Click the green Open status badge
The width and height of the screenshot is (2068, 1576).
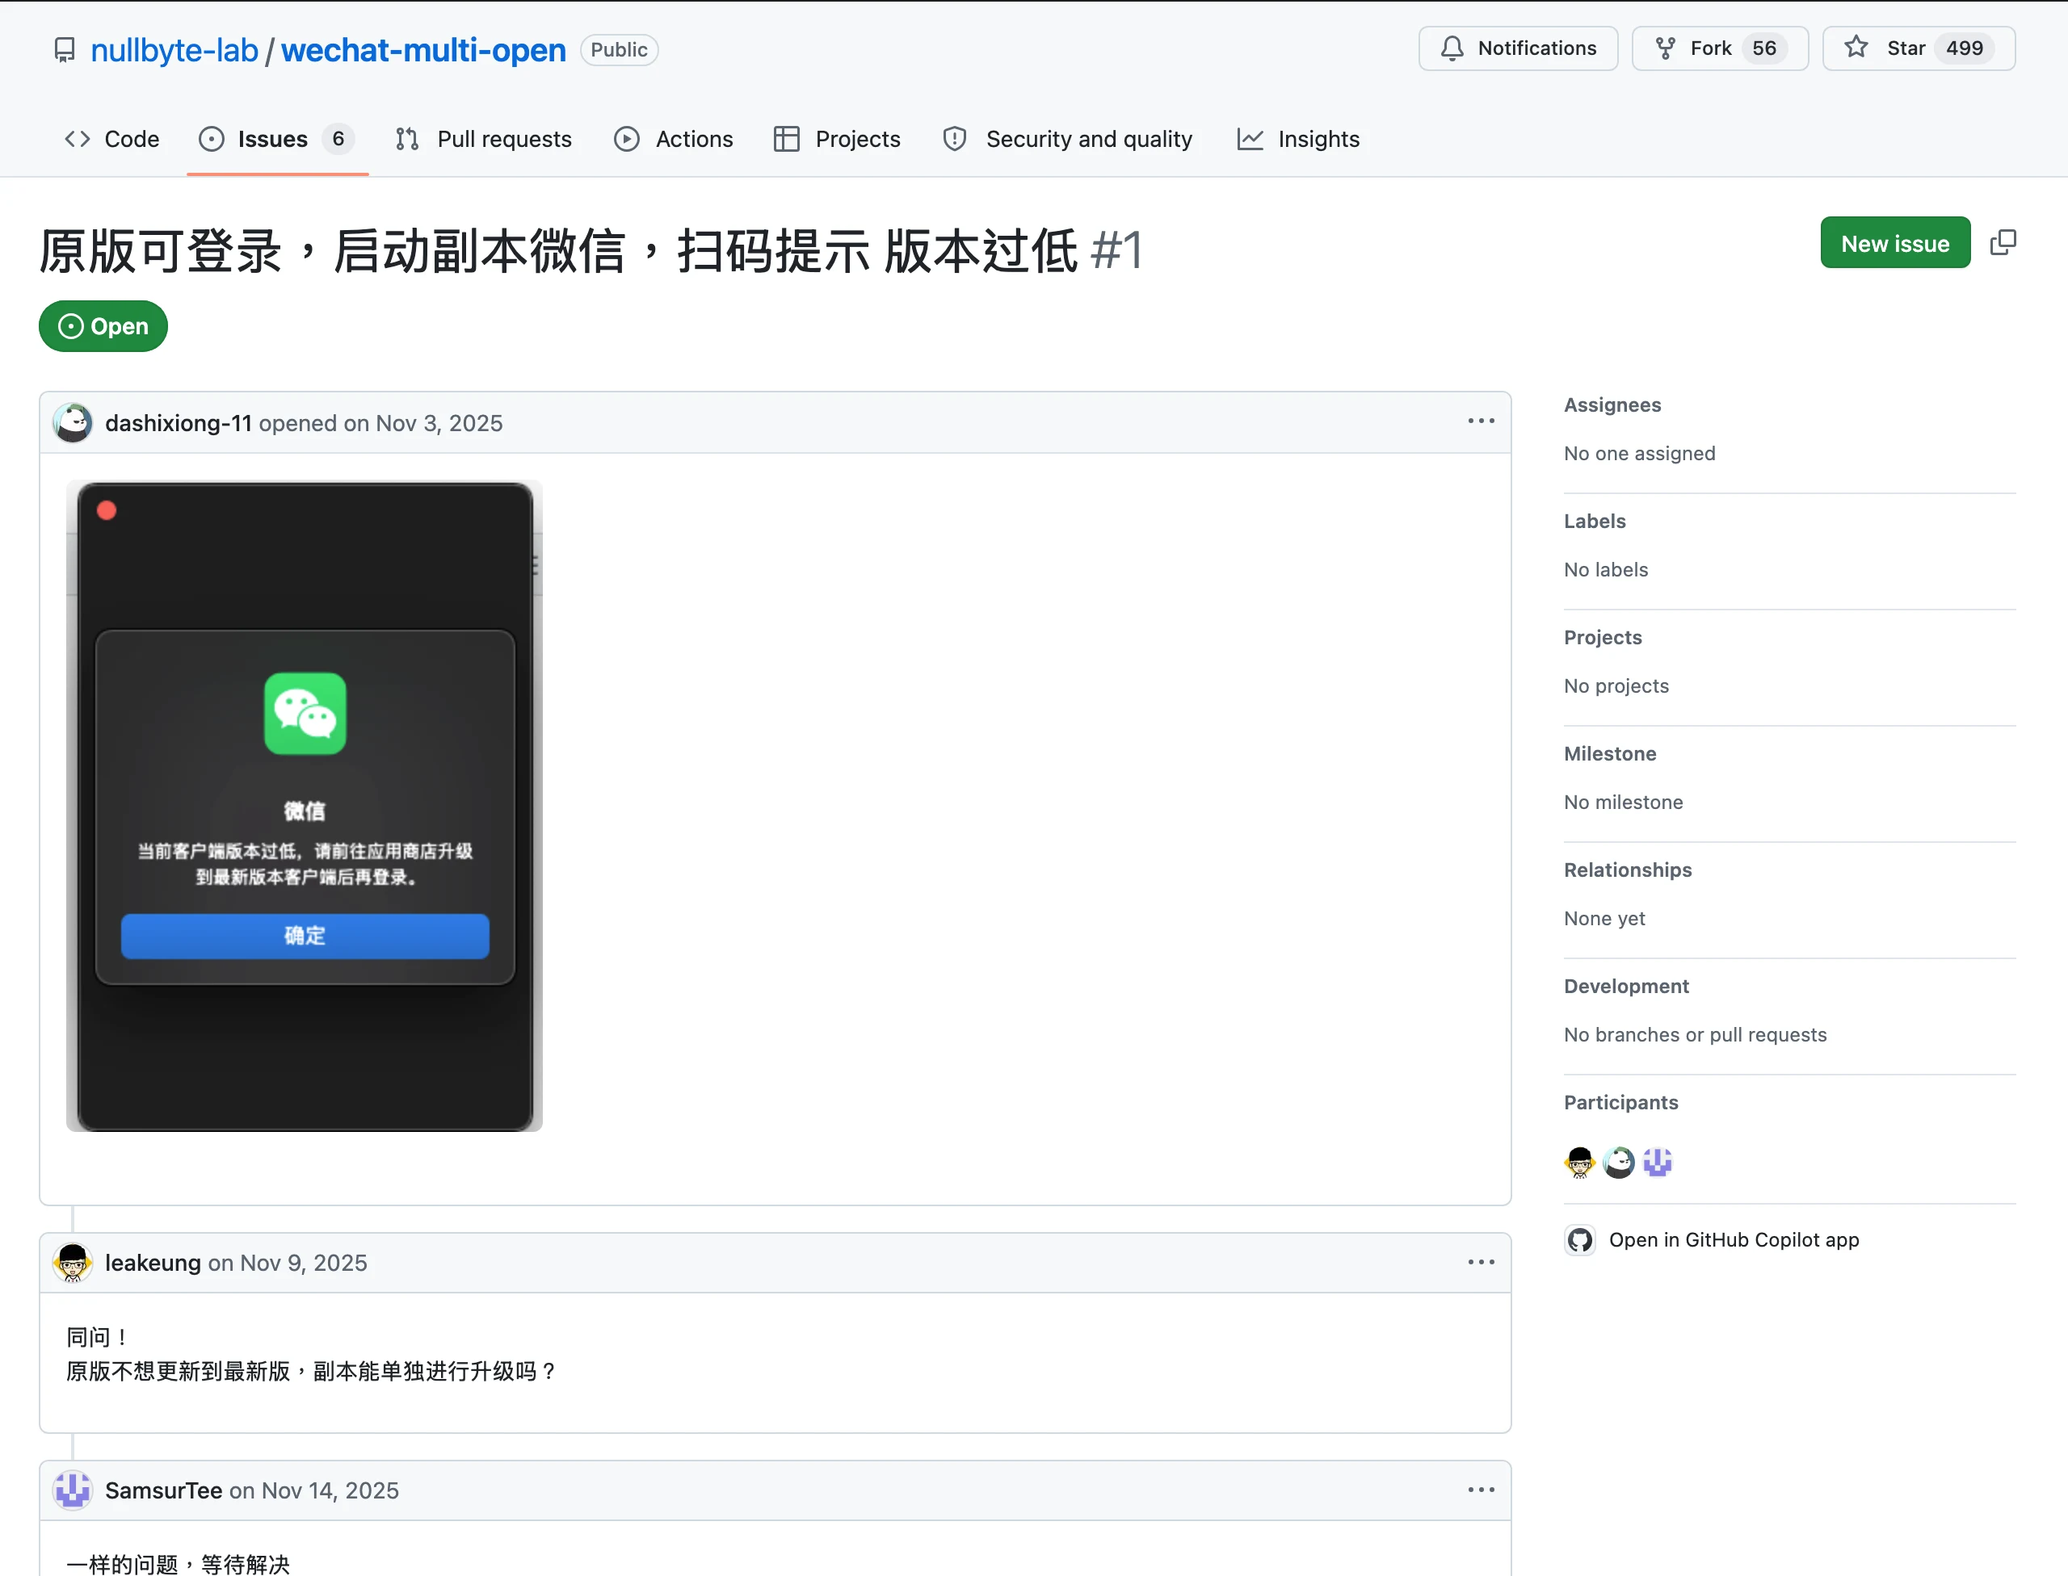103,326
